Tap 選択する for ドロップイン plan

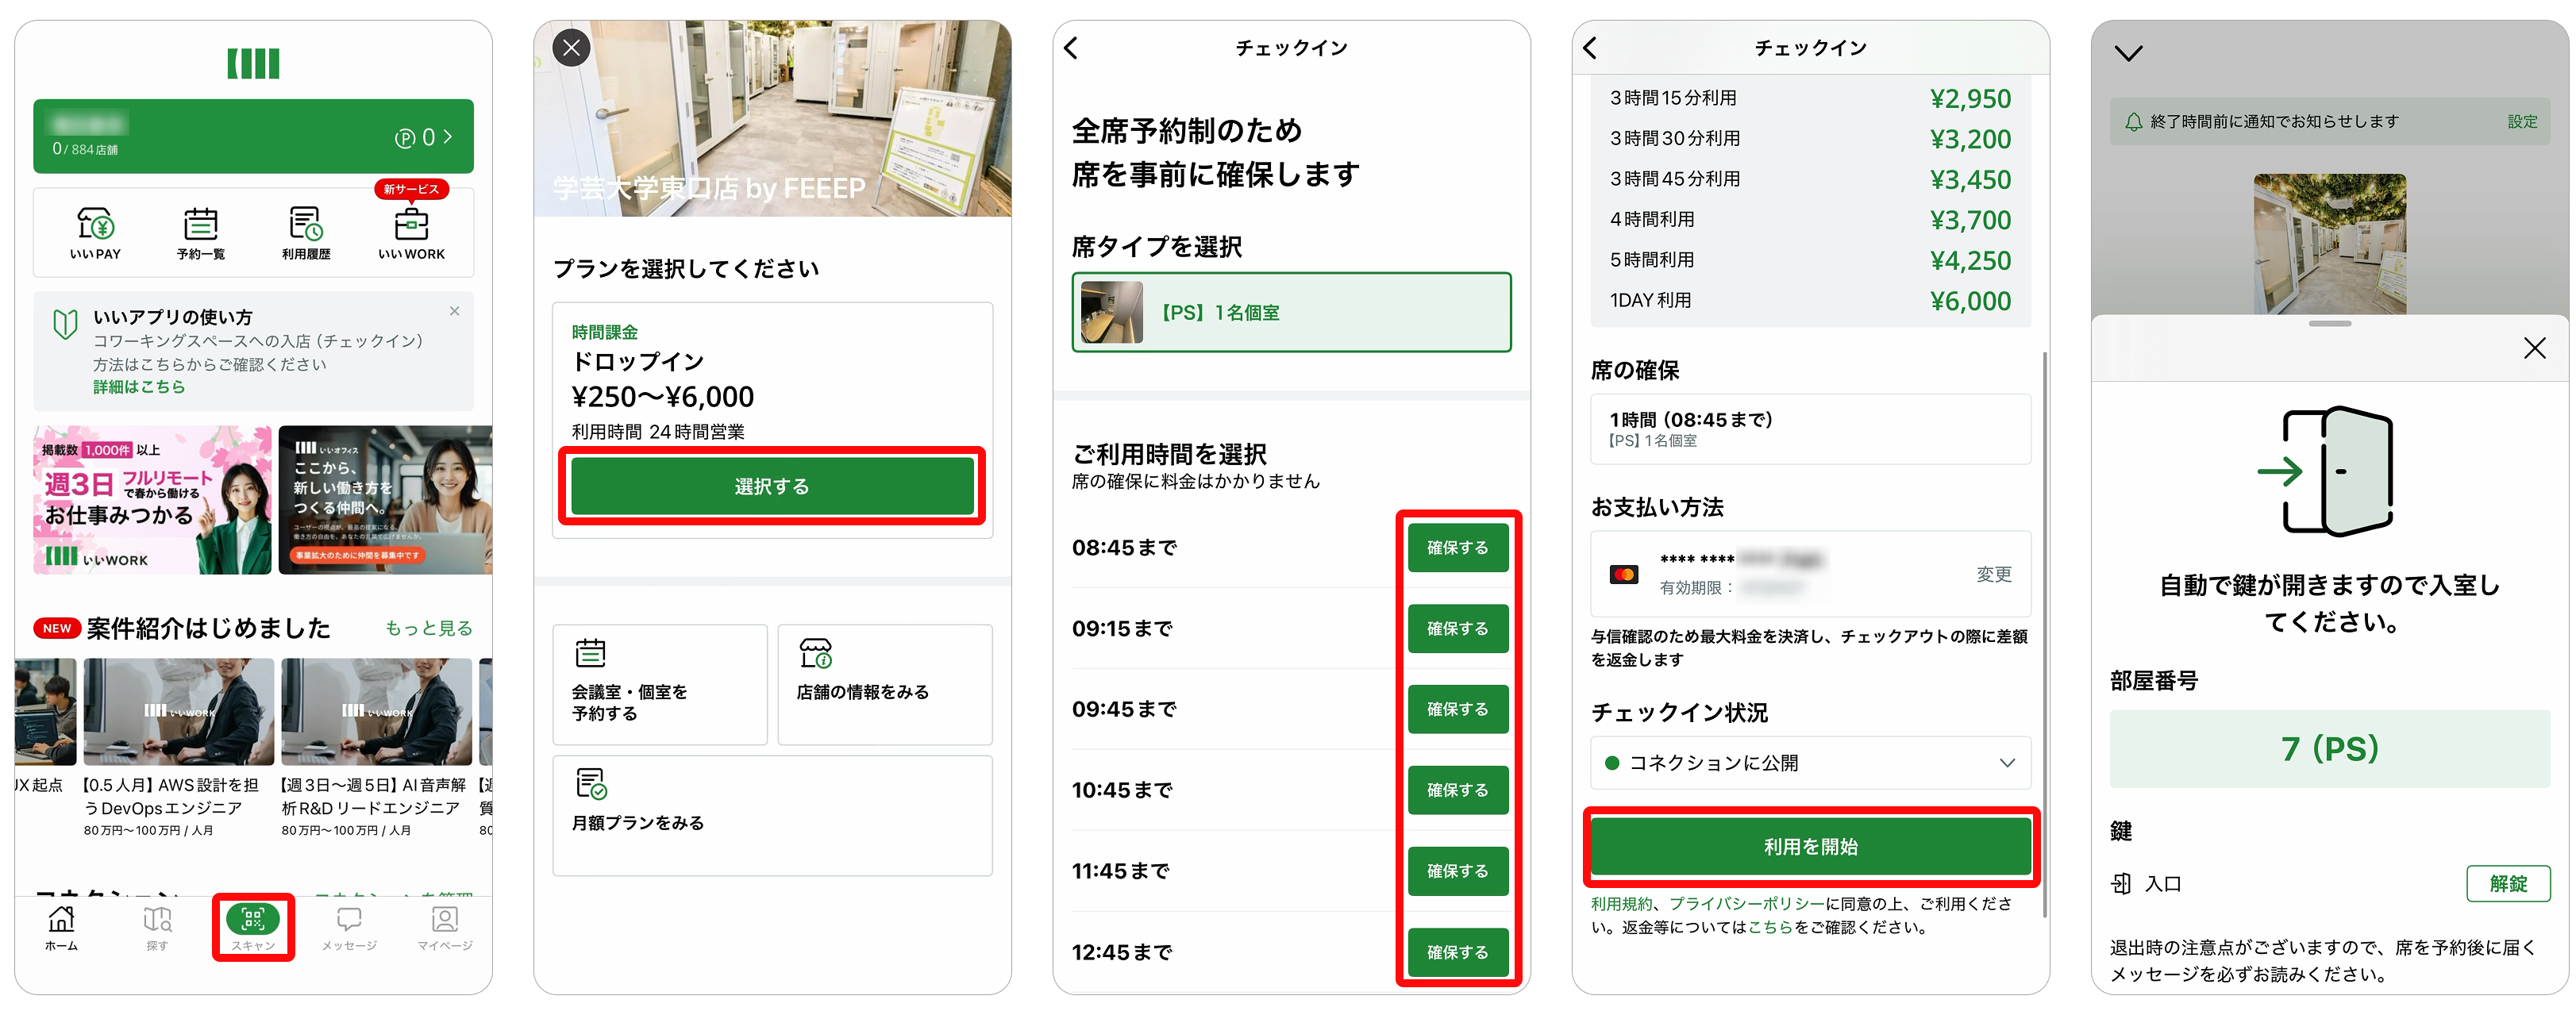772,486
